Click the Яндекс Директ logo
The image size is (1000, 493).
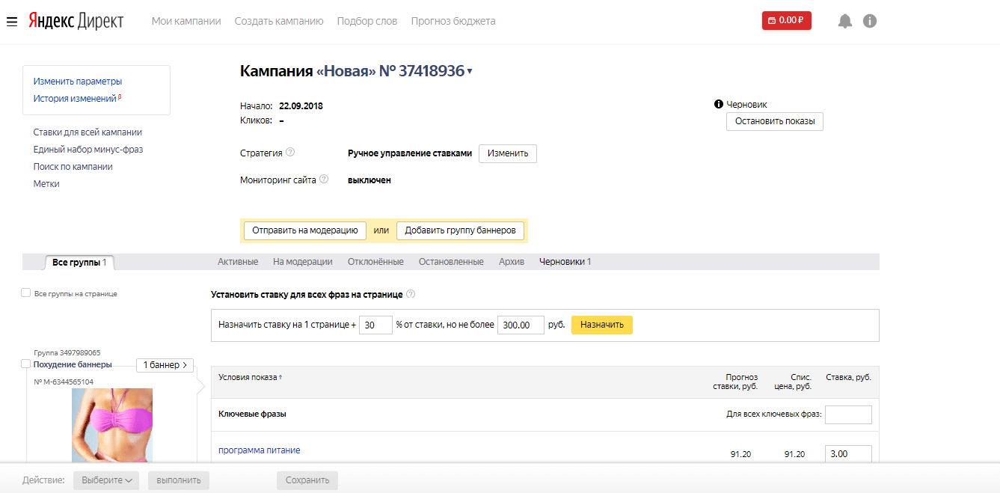tap(76, 21)
